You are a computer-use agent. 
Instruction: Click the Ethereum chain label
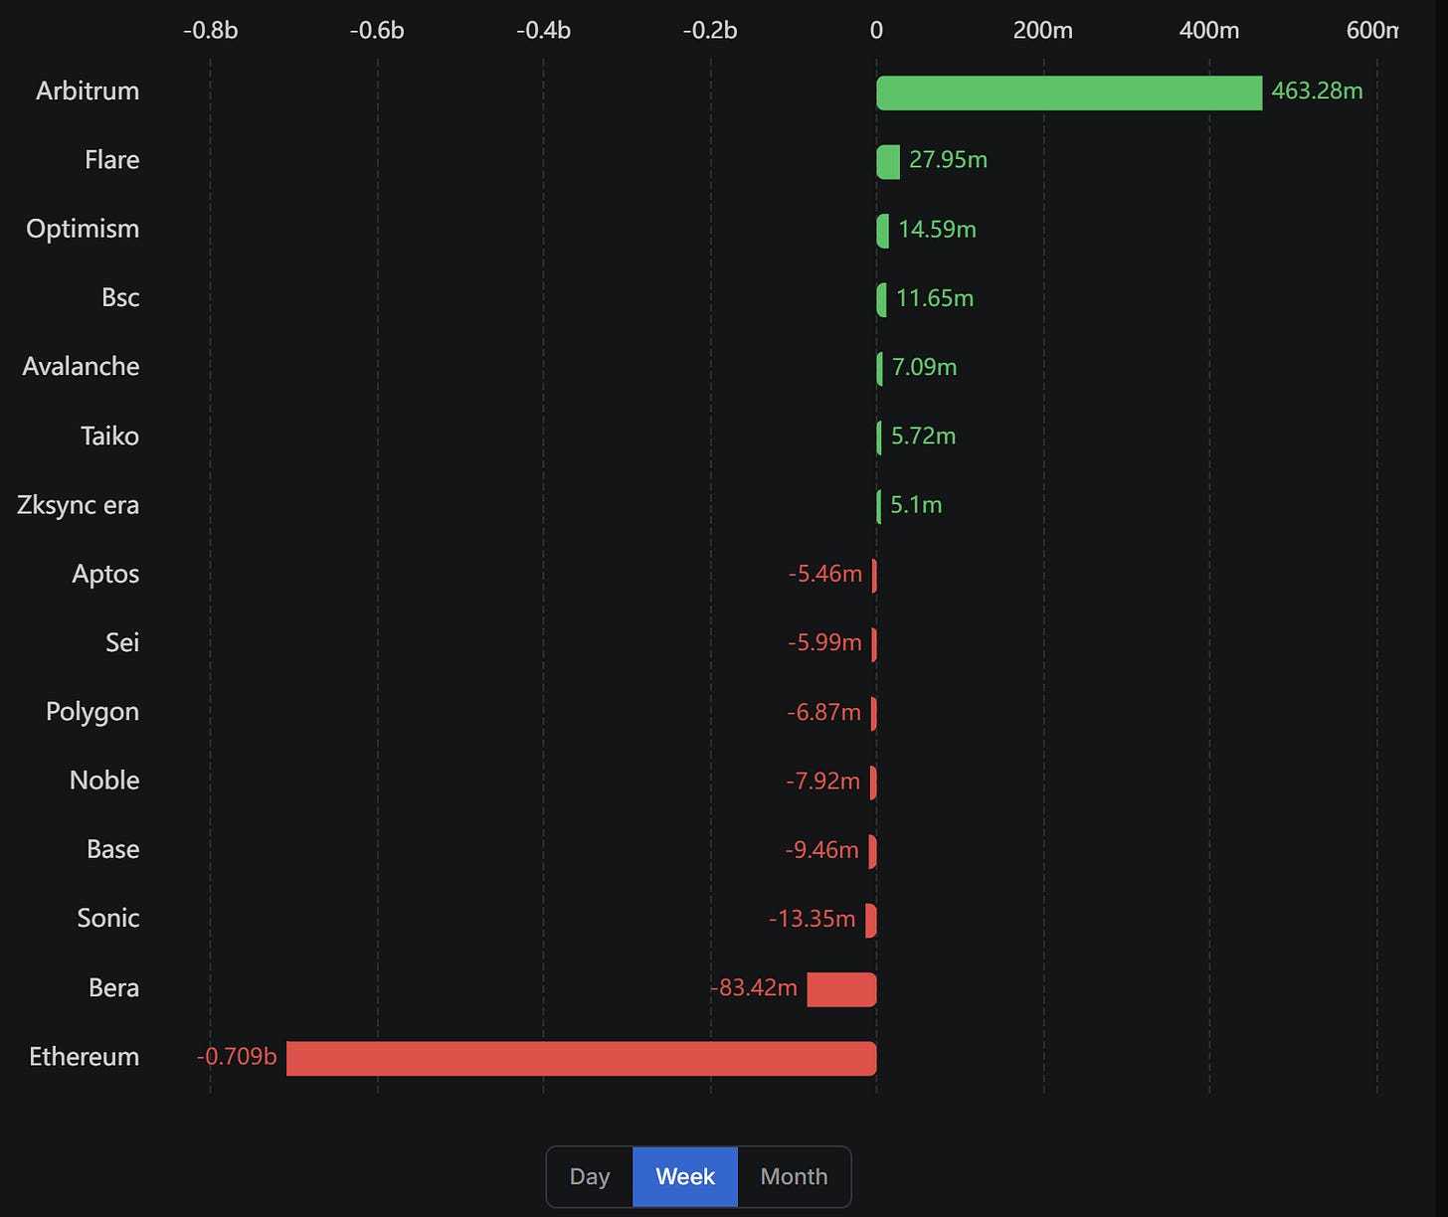[84, 1056]
